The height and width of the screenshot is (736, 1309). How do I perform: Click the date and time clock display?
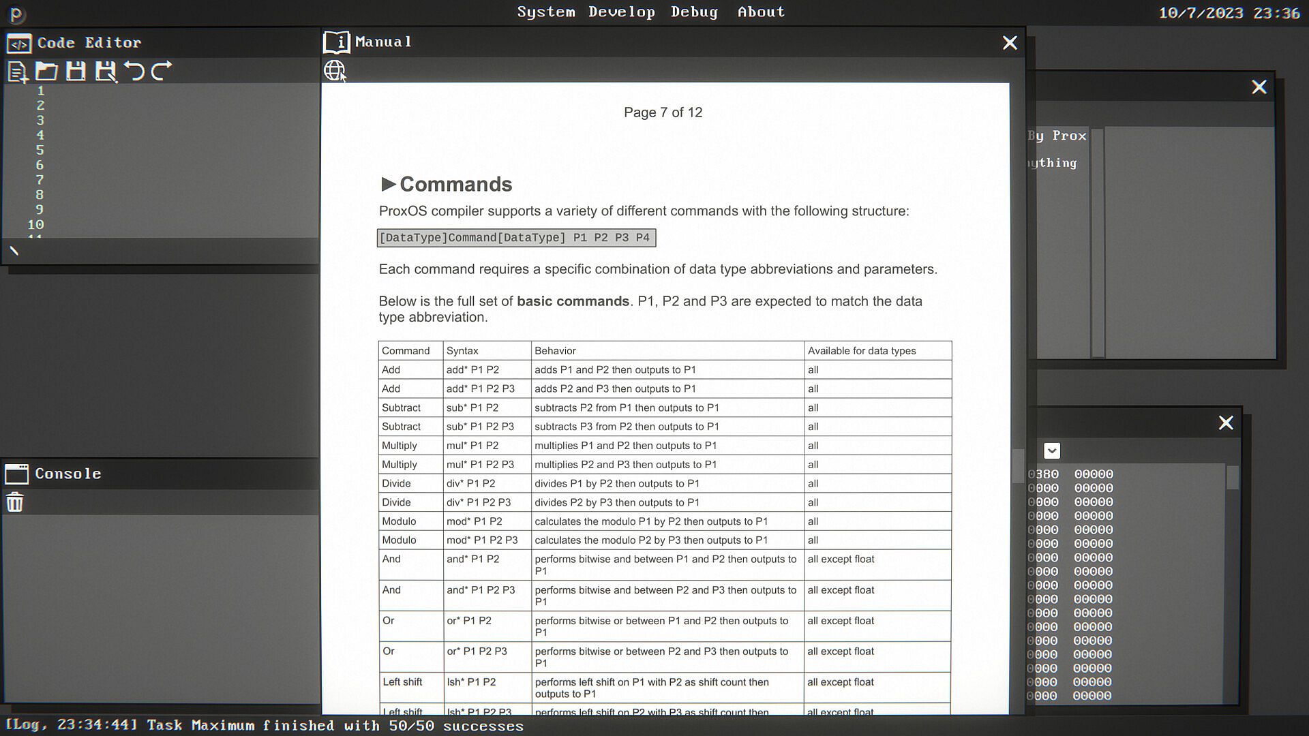(1229, 13)
